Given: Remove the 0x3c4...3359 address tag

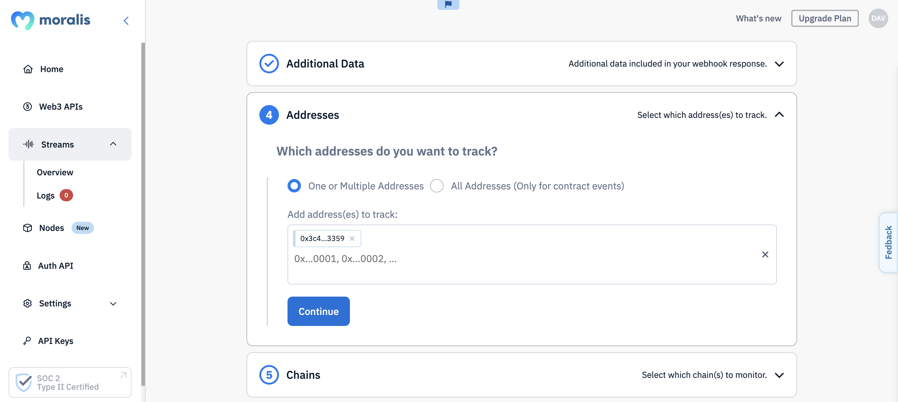Looking at the screenshot, I should coord(352,238).
